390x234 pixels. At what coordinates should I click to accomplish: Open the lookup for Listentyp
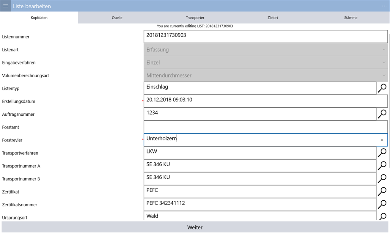point(382,88)
